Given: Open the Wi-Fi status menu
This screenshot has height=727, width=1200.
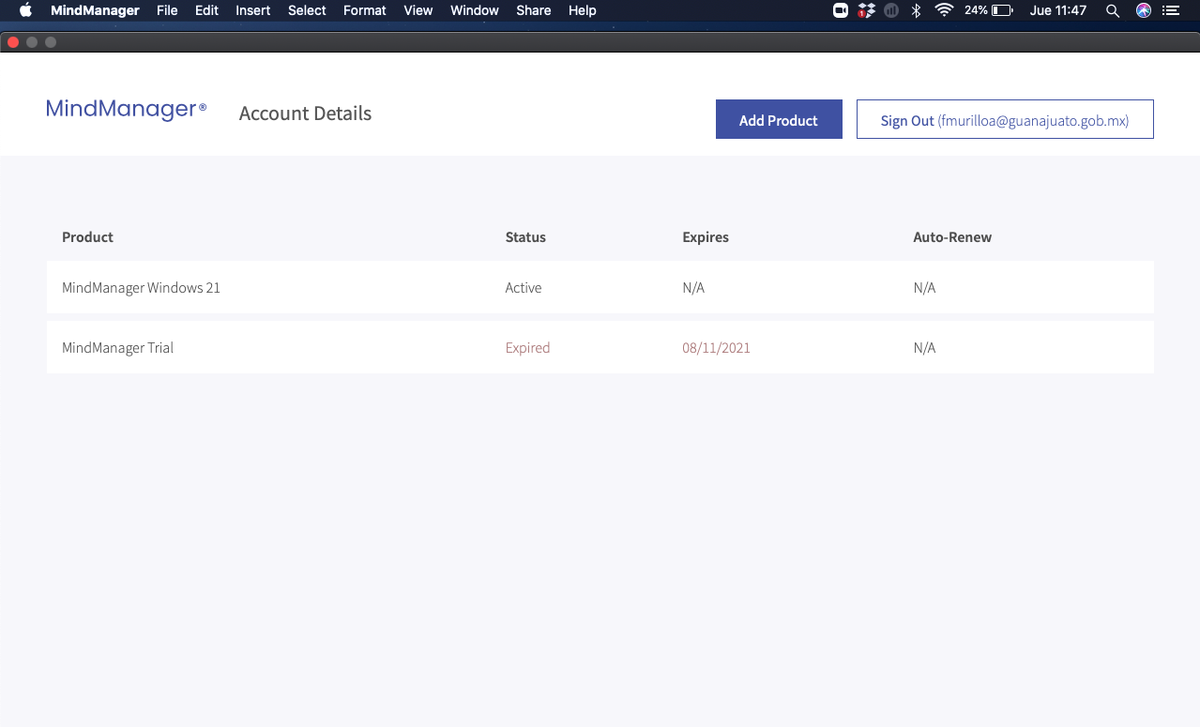Looking at the screenshot, I should pyautogui.click(x=944, y=10).
